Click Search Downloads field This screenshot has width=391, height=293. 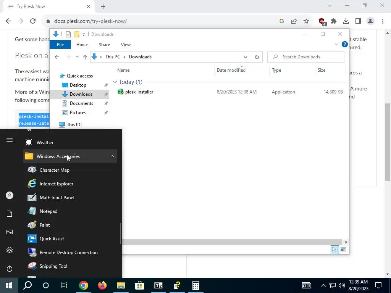(x=306, y=57)
